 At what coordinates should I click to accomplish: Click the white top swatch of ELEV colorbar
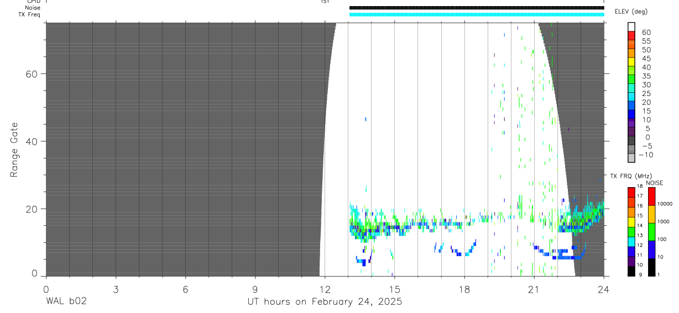632,27
